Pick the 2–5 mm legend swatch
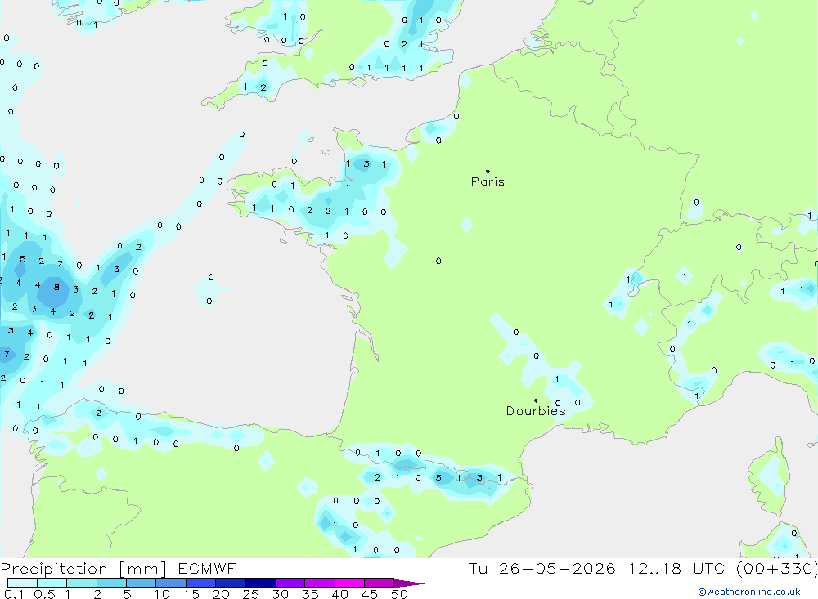Screen dimensions: 818x599 click(111, 583)
